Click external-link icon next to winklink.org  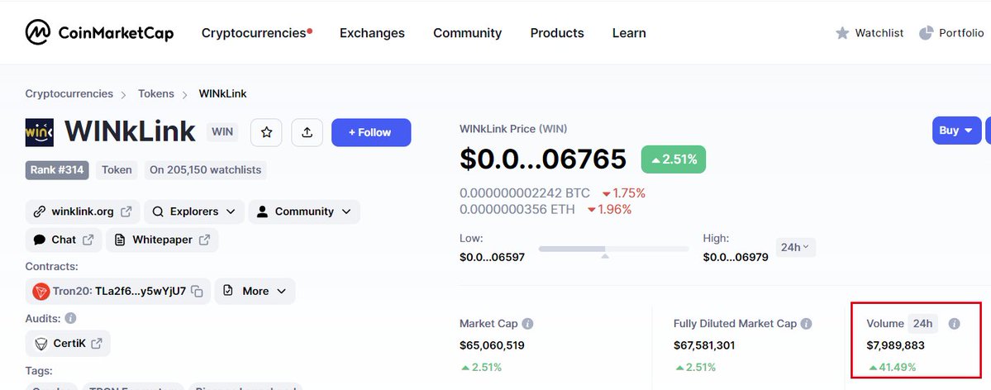(x=126, y=212)
